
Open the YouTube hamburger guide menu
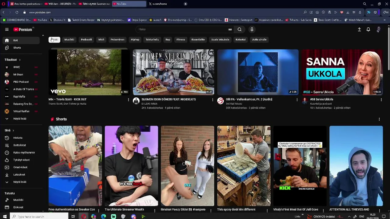[x=7, y=30]
